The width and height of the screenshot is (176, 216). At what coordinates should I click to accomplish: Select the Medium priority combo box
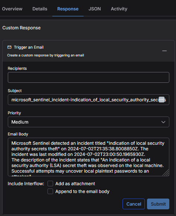88,122
